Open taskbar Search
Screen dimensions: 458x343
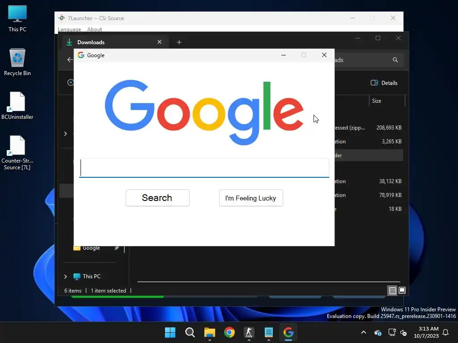click(190, 332)
